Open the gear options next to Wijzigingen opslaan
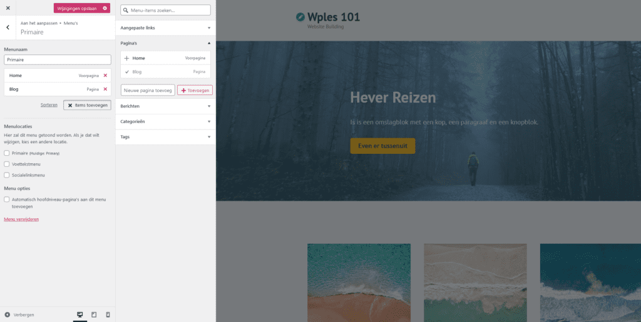Viewport: 641px width, 322px height. [105, 8]
